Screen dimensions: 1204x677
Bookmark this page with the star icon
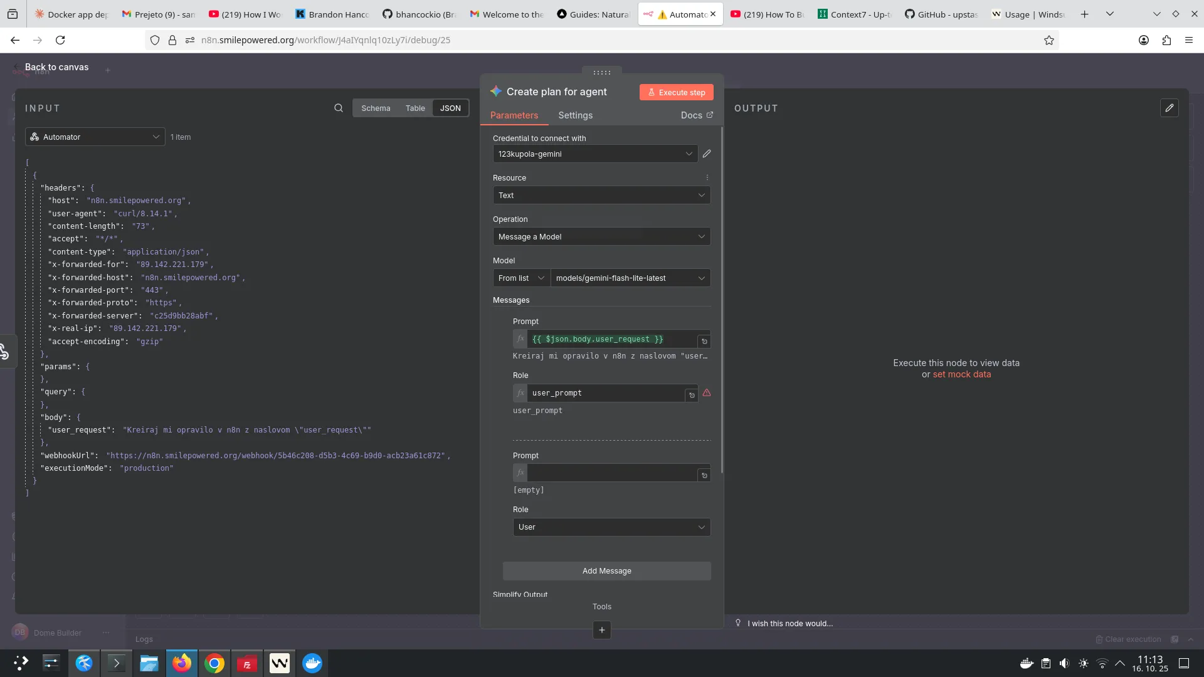point(1048,40)
